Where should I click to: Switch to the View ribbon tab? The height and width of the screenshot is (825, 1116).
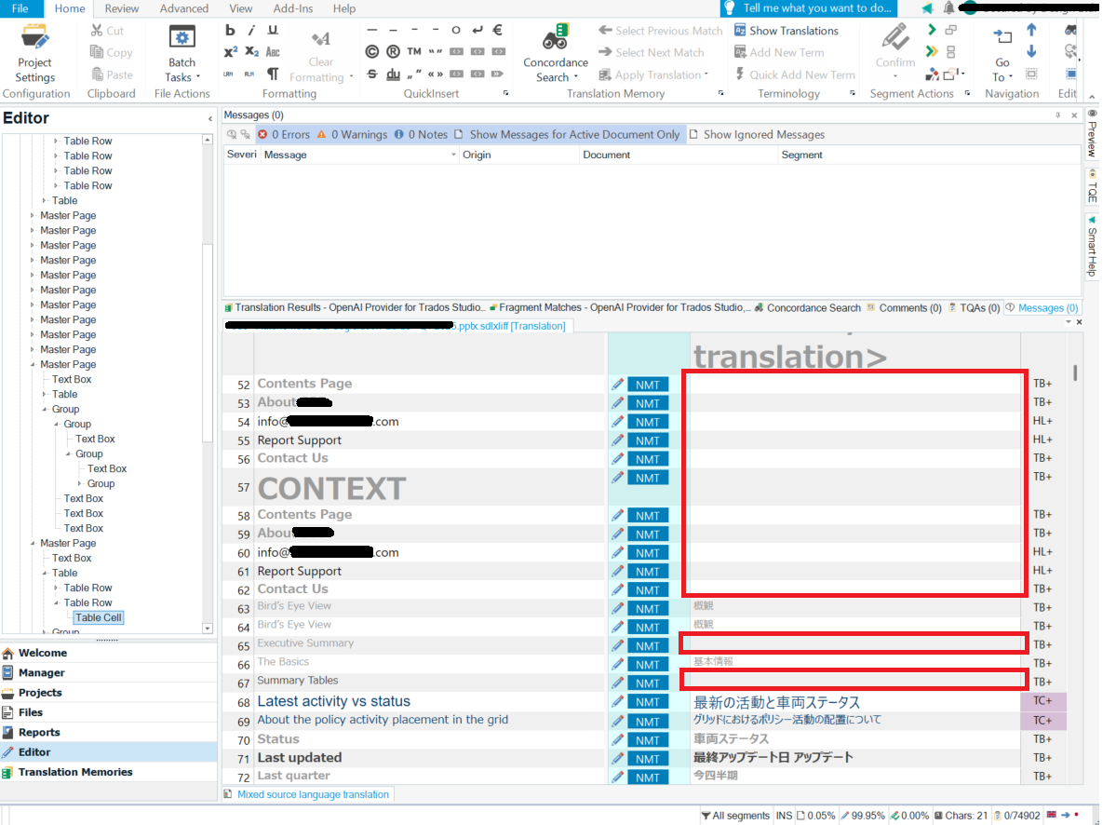(240, 8)
